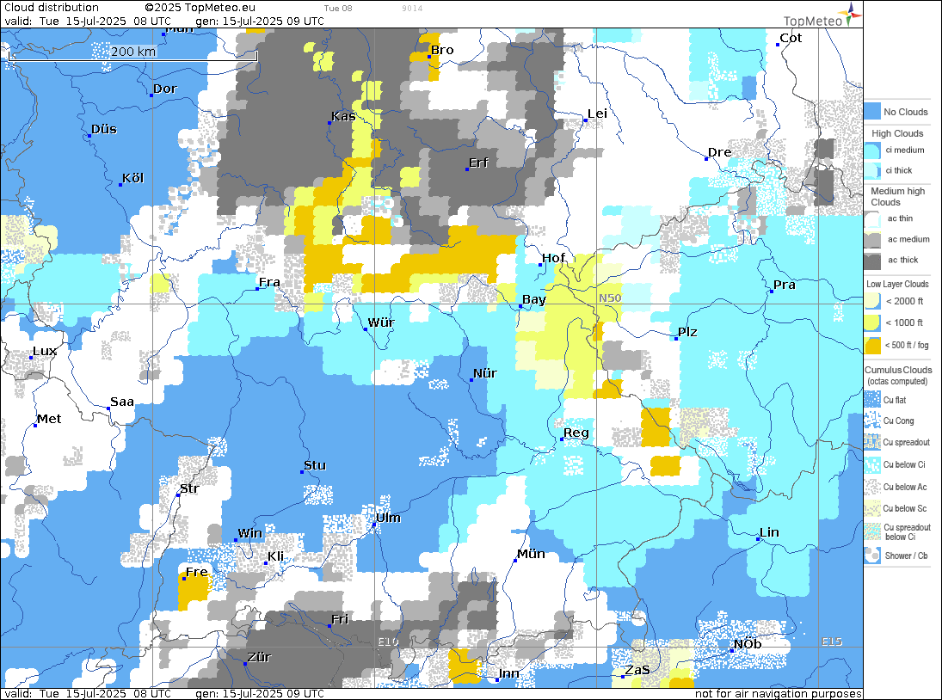Click the Zür city marker

[x=245, y=663]
